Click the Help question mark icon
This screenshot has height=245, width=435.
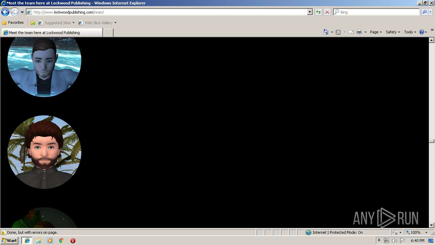point(422,32)
